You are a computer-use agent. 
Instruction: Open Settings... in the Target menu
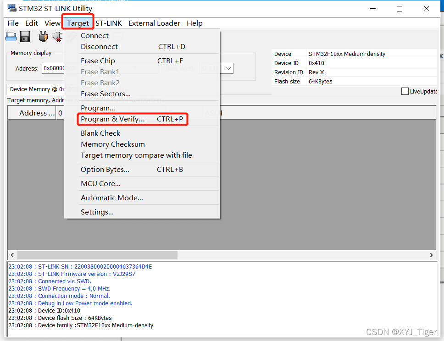142,212
